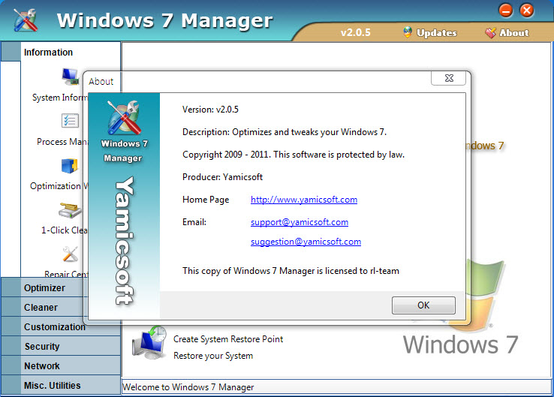Open the About item in header
Viewport: 554px width, 397px height.
click(x=507, y=32)
